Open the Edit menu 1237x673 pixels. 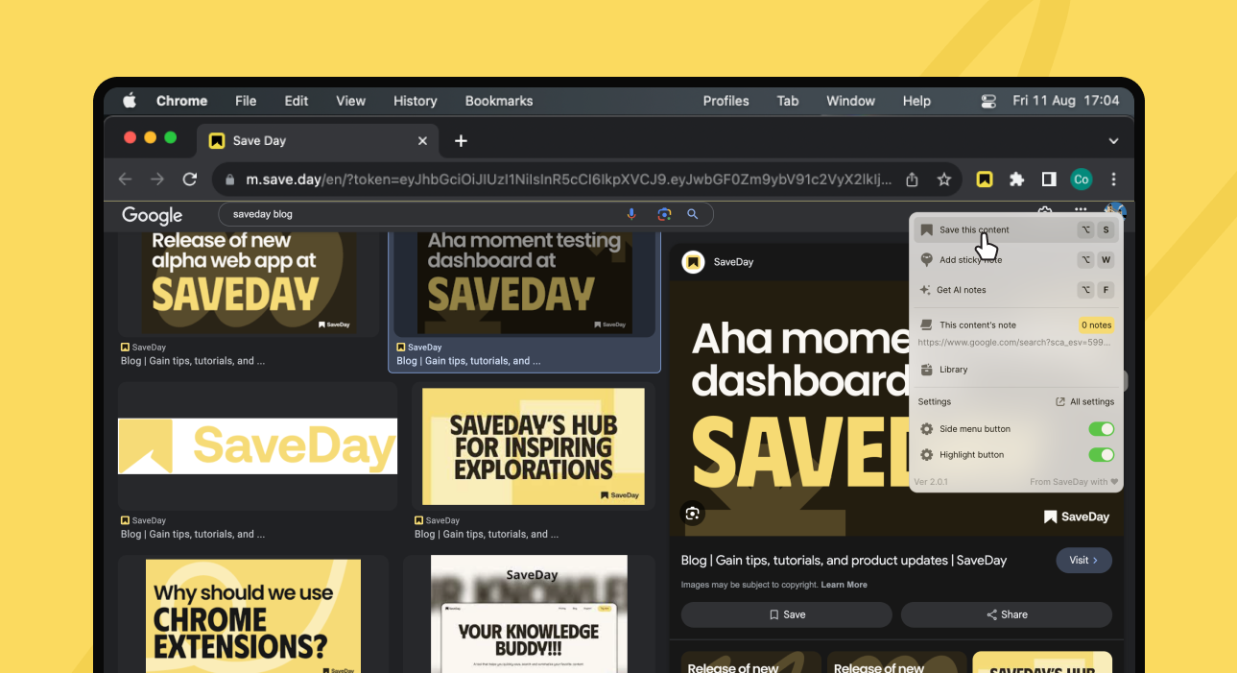[x=297, y=101]
